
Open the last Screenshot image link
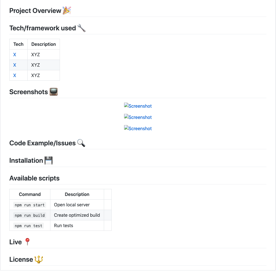[x=138, y=128]
